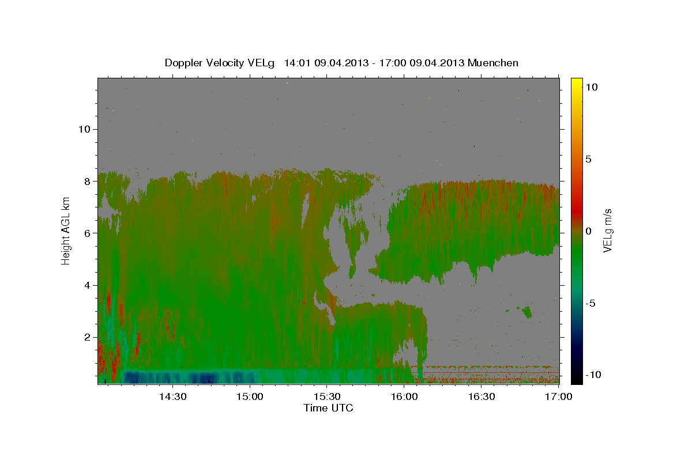This screenshot has height=461, width=692.
Task: Click the 'Time UTC' x-axis label
Action: [328, 407]
